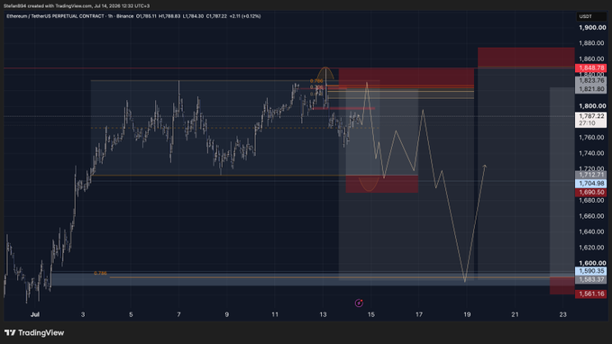Click the date 9 on the time axis
Screen dimensions: 612x344
coord(227,314)
